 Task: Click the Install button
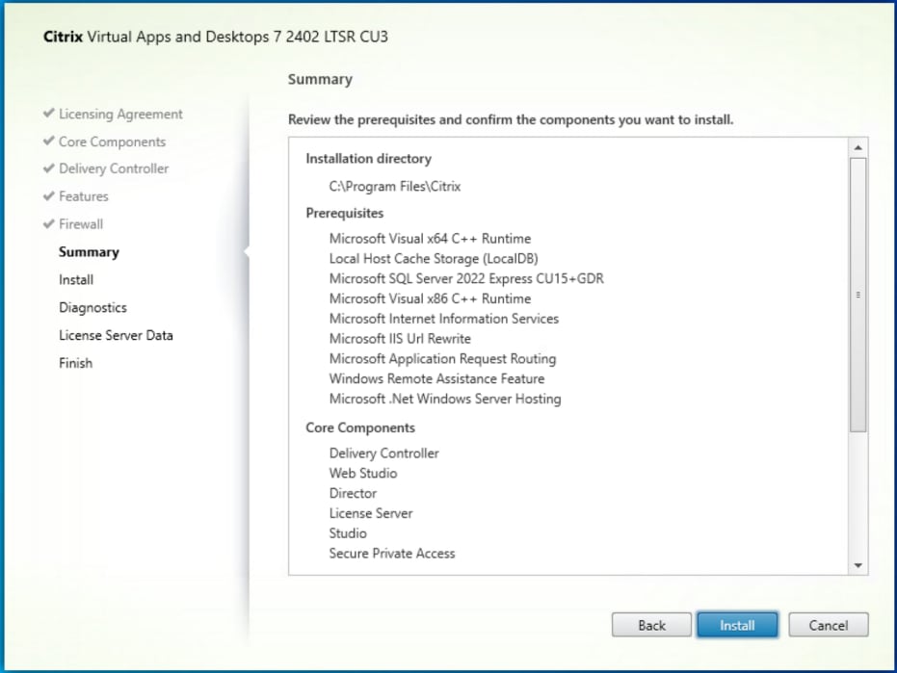click(737, 625)
